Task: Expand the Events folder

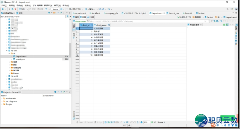Action: (9, 73)
